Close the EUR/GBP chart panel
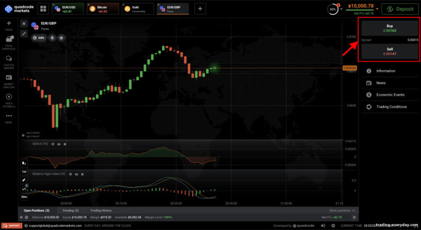This screenshot has height=230, width=421. pyautogui.click(x=24, y=24)
